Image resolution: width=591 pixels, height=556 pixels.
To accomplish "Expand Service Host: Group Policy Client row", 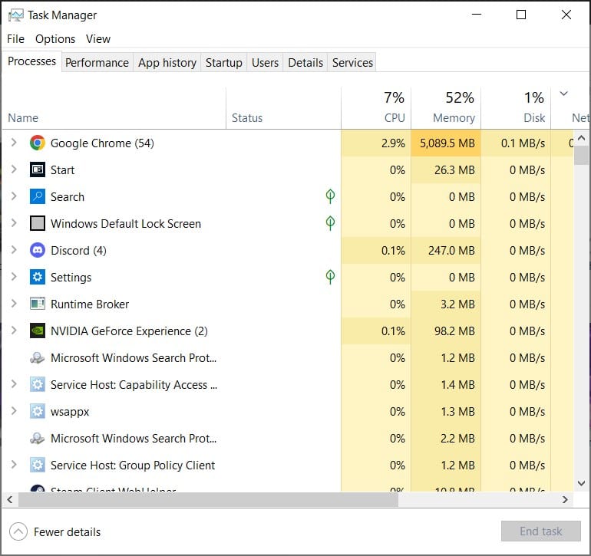I will click(14, 465).
